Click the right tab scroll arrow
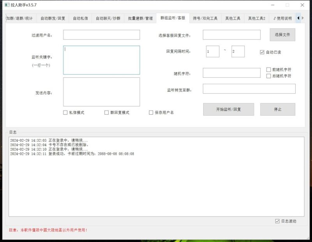Viewport: 312px width, 242px height. point(303,18)
